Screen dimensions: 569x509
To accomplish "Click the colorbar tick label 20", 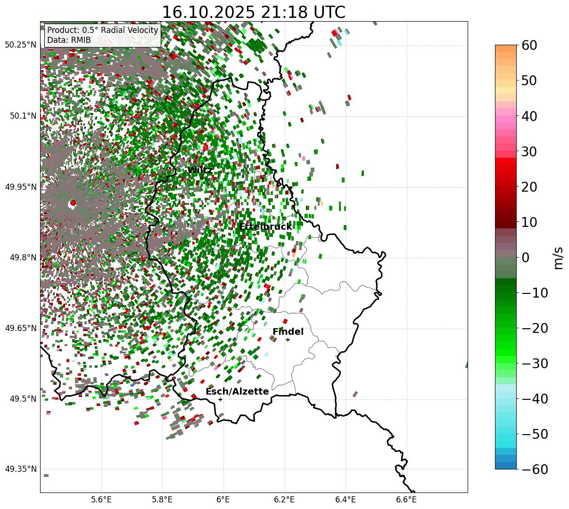I will [529, 186].
